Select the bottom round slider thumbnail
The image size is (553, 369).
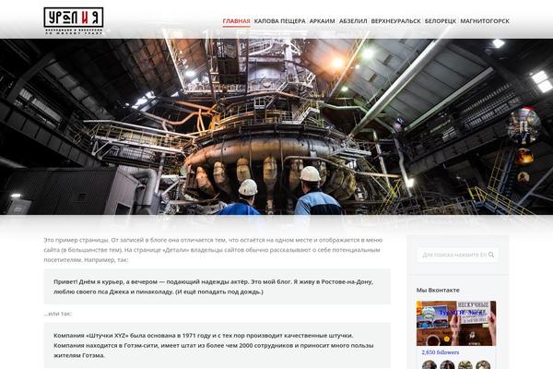point(524,177)
